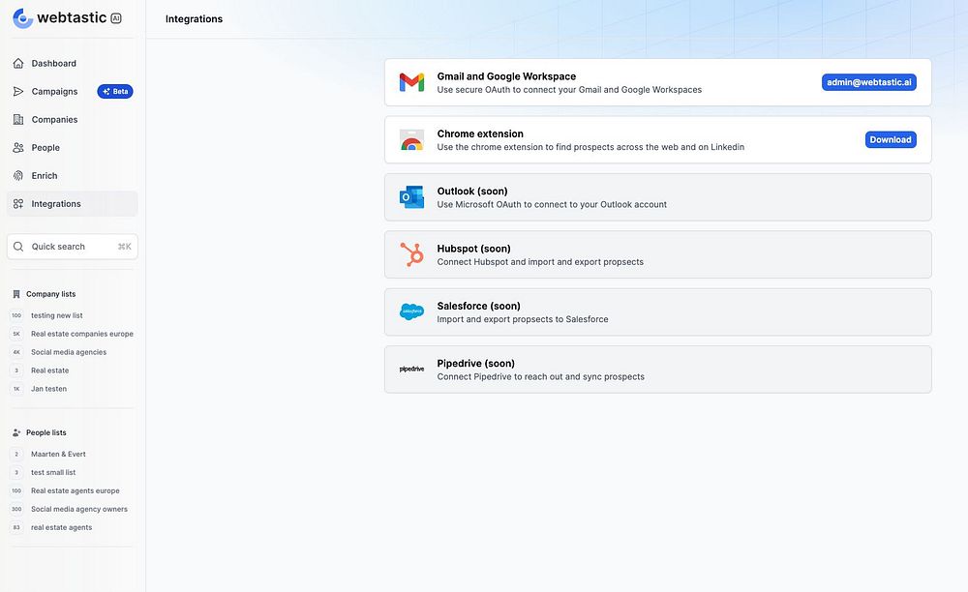The width and height of the screenshot is (968, 592).
Task: Select the Hubspot (soon) integration card
Action: 657,254
